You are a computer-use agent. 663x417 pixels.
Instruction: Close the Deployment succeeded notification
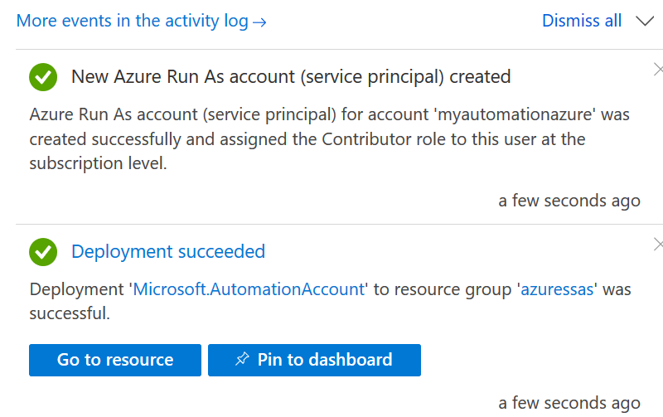pyautogui.click(x=658, y=244)
